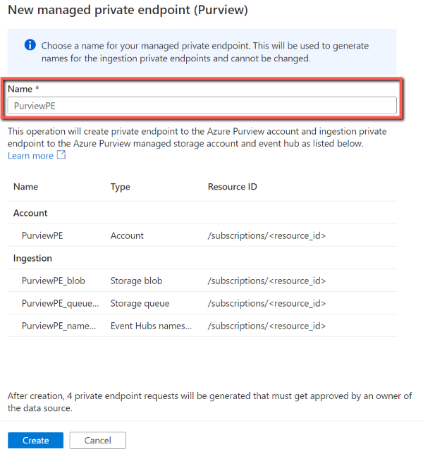The image size is (423, 454).
Task: Click the Name input field containing PurviewPE
Action: [x=202, y=106]
